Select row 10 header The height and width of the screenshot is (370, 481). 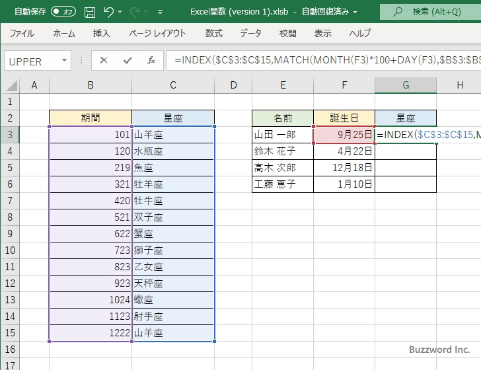point(10,250)
